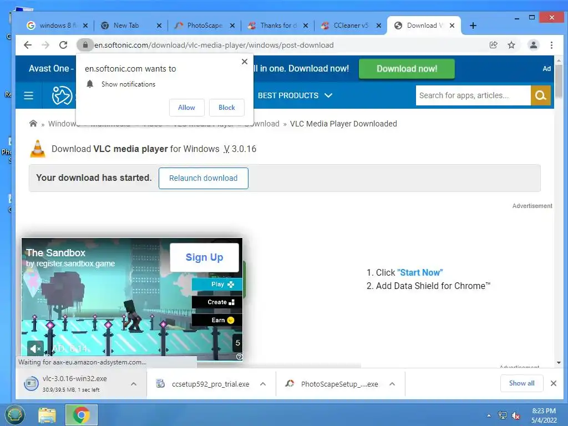The width and height of the screenshot is (568, 426).
Task: Click scrollbar down arrow
Action: click(559, 363)
